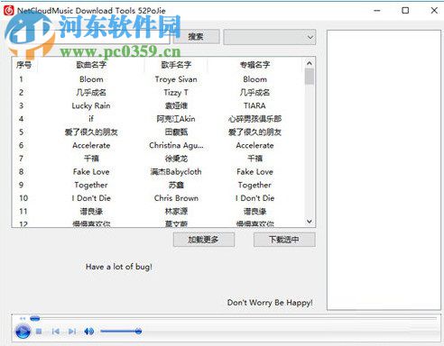
Task: Select artist Tizzy T cell
Action: pyautogui.click(x=176, y=93)
